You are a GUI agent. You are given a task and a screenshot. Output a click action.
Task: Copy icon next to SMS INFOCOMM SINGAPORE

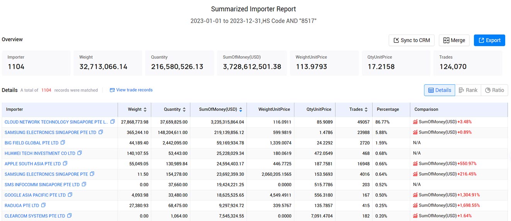84,184
